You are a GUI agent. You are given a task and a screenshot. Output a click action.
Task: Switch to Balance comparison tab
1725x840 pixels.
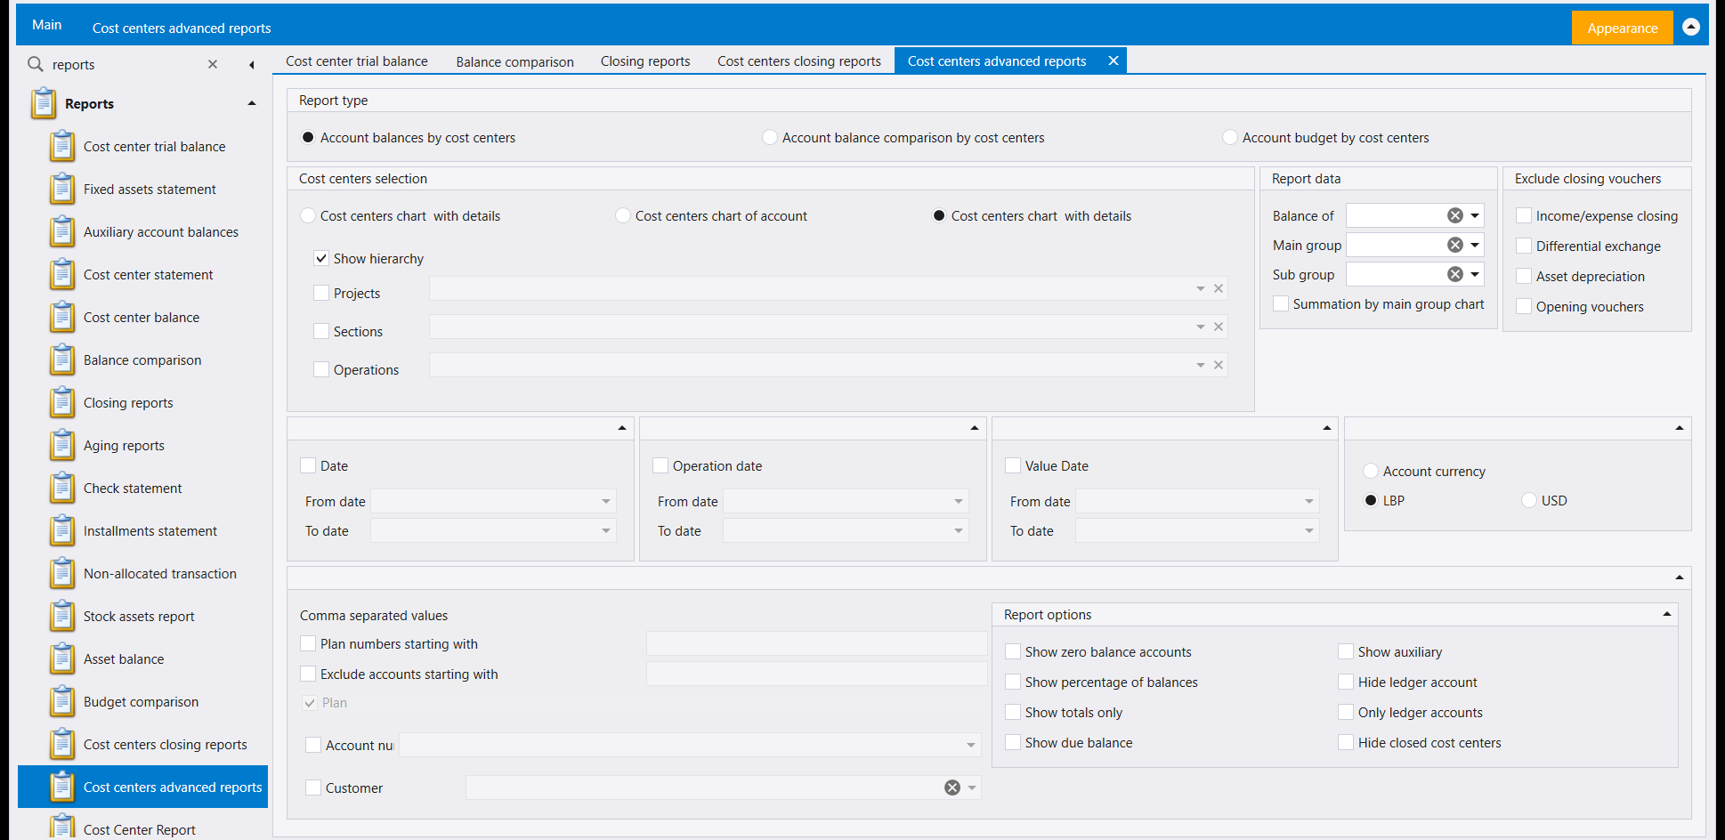[x=515, y=61]
